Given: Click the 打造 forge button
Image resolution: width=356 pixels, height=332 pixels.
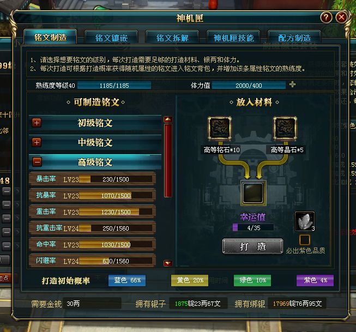Looking at the screenshot, I should [253, 246].
